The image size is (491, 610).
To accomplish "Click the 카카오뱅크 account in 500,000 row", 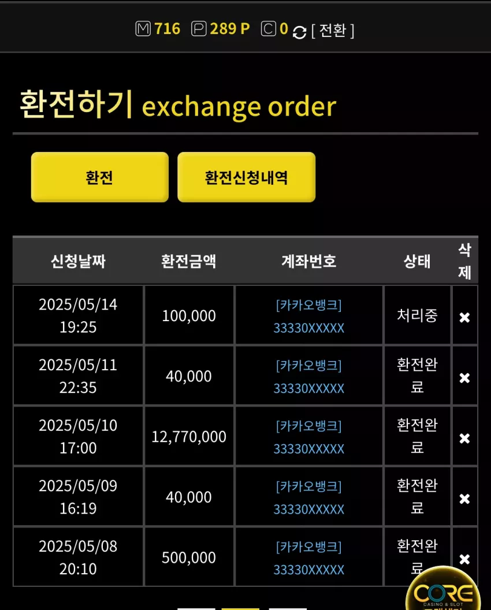I will [x=309, y=558].
